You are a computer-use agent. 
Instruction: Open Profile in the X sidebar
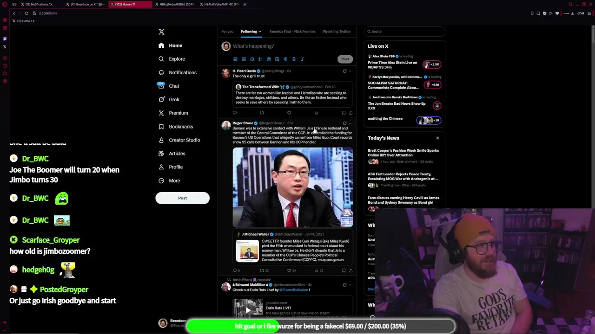coord(171,167)
